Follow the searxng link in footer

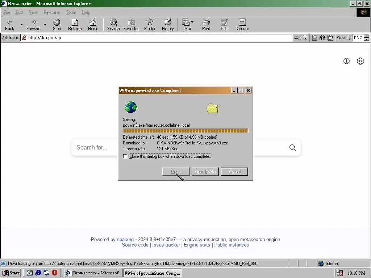click(x=125, y=240)
